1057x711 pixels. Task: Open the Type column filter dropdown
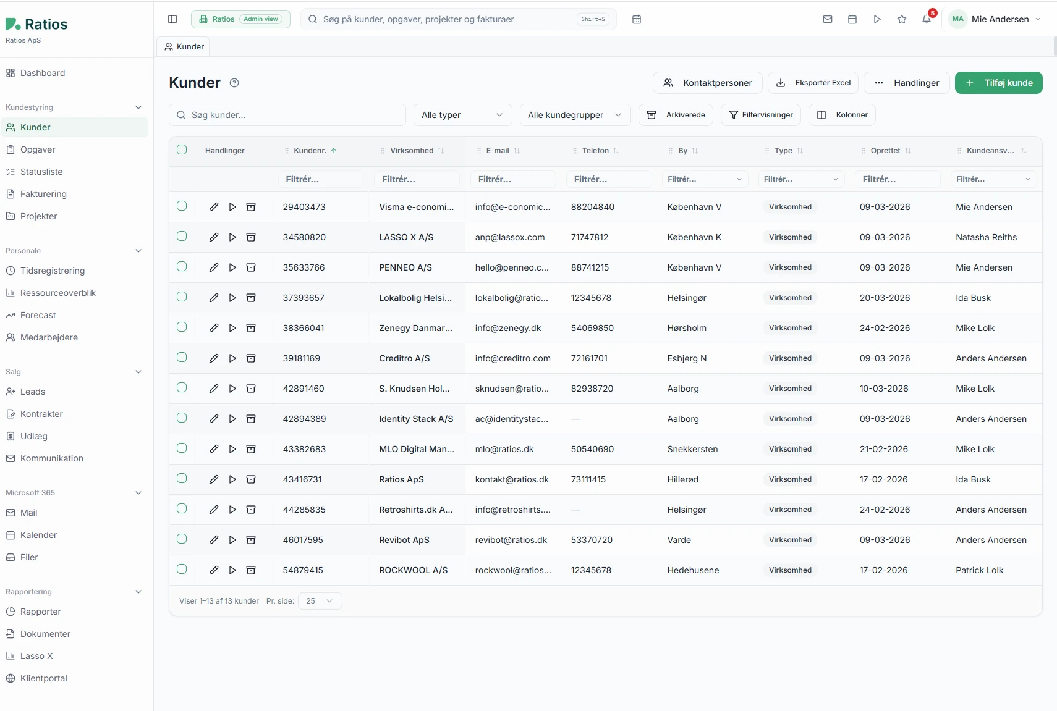(x=801, y=179)
